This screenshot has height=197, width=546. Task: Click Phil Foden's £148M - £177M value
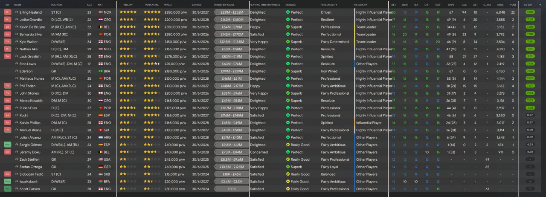232,86
